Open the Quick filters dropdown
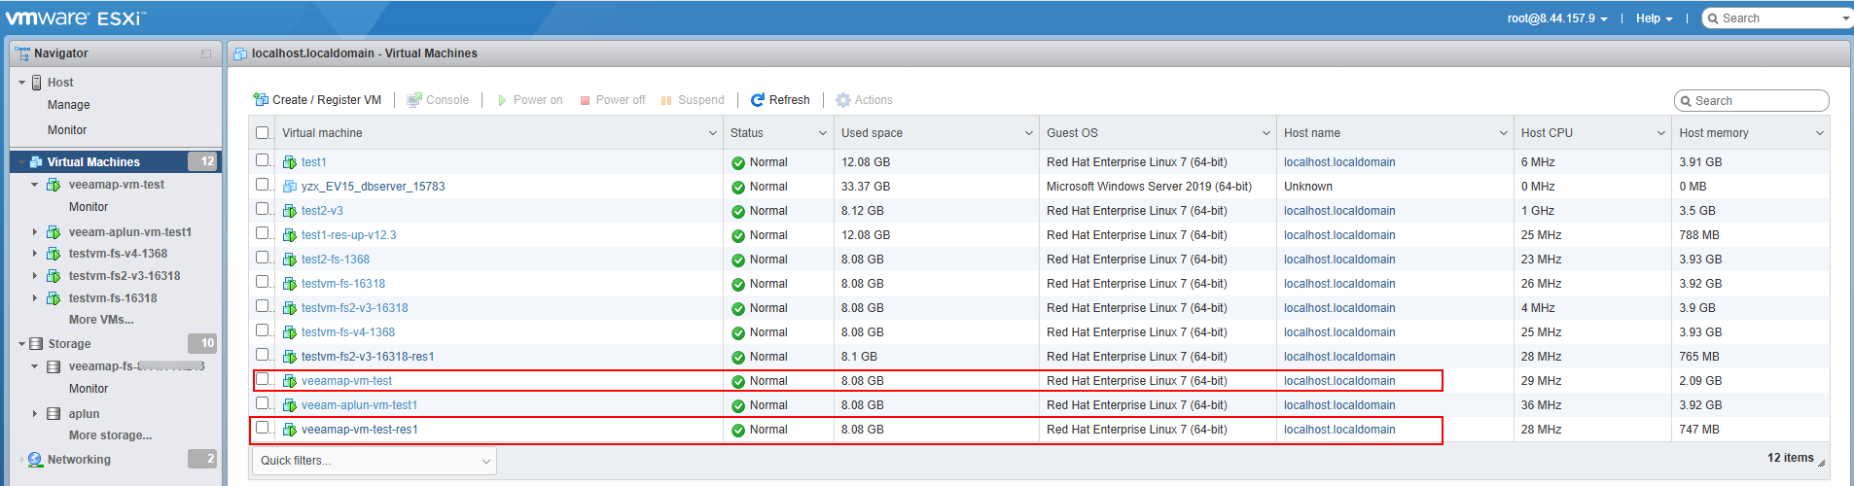The width and height of the screenshot is (1854, 486). coord(374,461)
